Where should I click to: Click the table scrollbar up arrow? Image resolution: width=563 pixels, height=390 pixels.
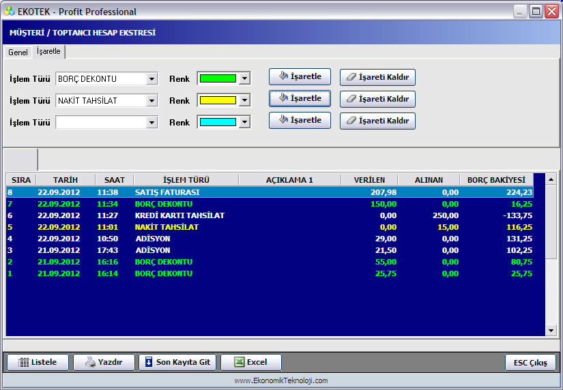551,179
